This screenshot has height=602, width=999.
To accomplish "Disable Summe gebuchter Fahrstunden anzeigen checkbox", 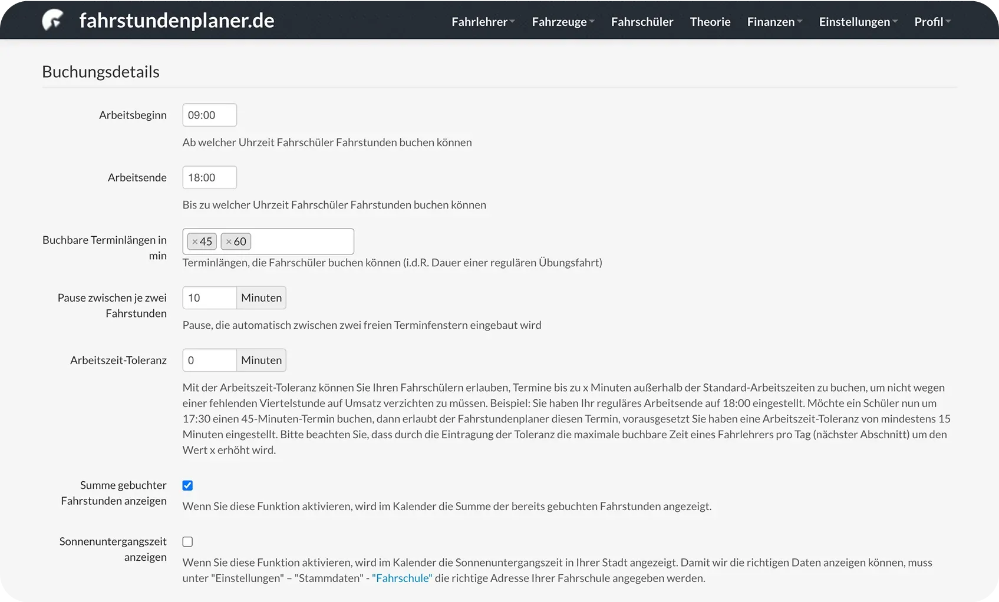I will tap(187, 485).
